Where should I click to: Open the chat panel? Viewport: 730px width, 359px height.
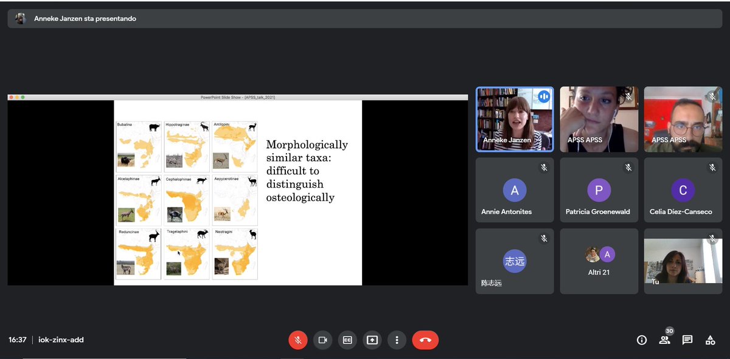coord(687,340)
